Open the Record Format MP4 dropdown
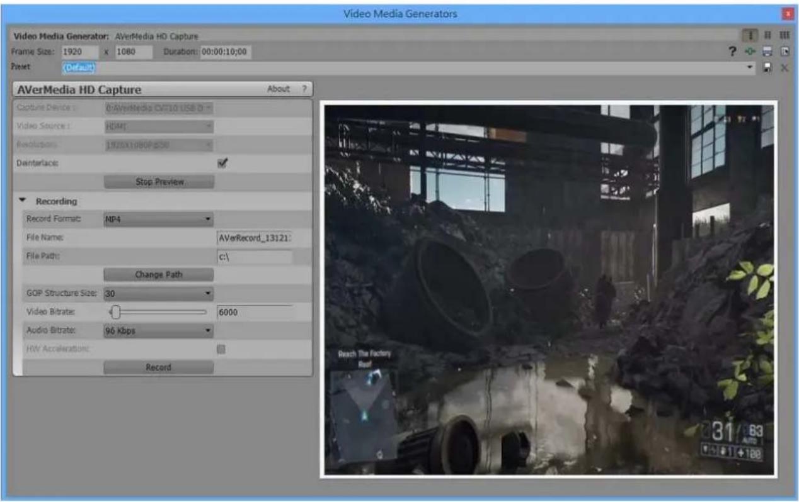Screen dimensions: 799x502 tap(158, 220)
